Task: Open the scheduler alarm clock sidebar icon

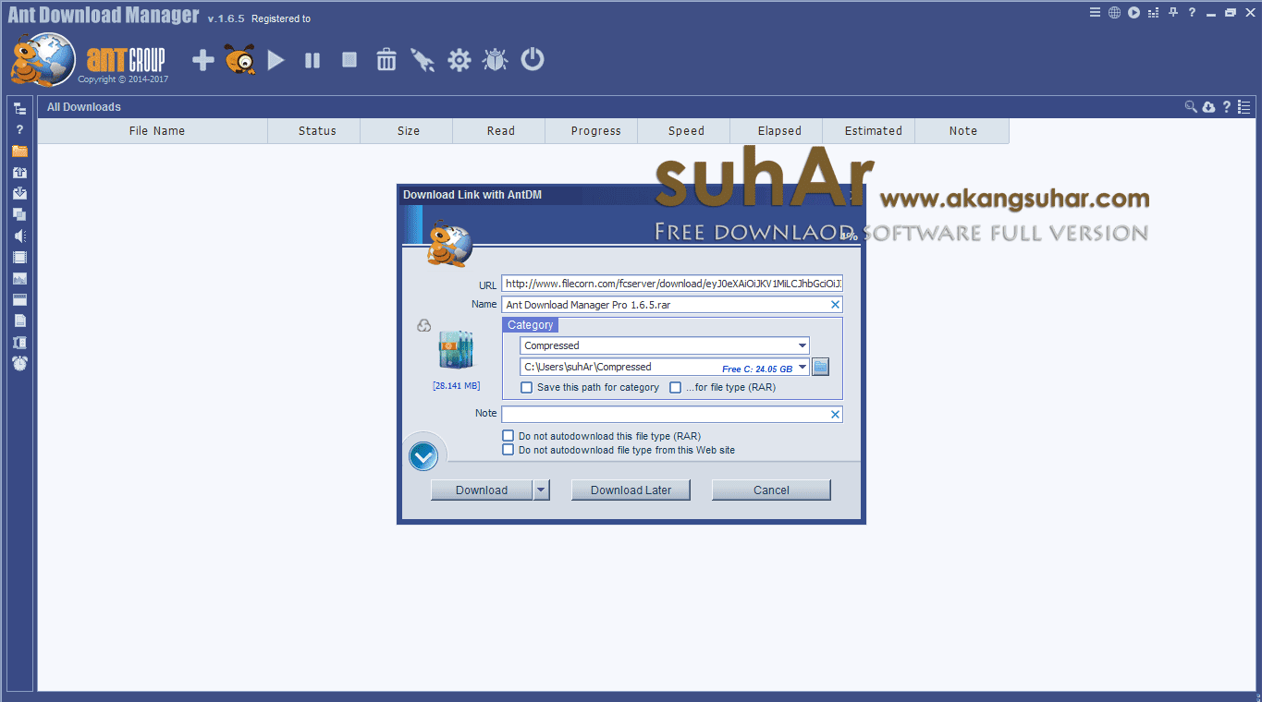Action: pyautogui.click(x=19, y=364)
